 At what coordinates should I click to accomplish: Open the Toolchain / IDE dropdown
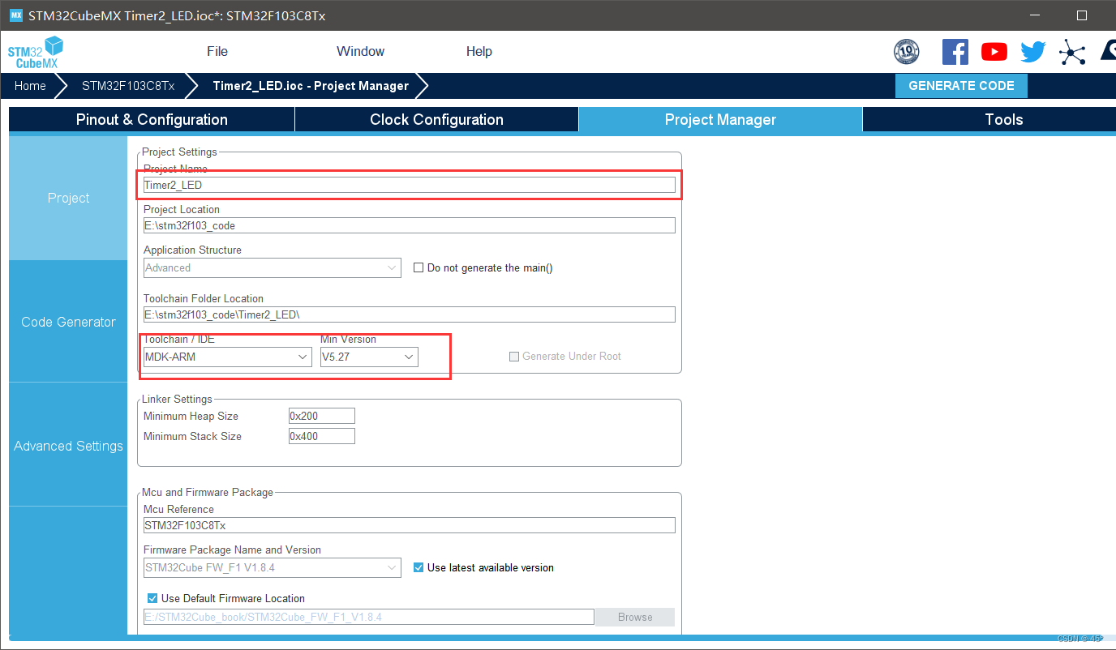click(227, 357)
